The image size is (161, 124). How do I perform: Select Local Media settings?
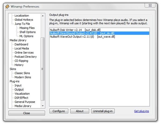click(x=22, y=48)
